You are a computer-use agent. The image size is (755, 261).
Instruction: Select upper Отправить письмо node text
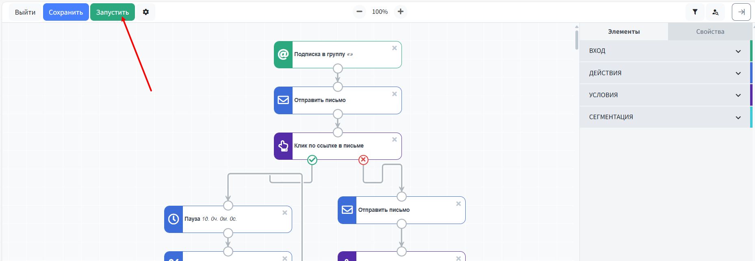click(320, 100)
